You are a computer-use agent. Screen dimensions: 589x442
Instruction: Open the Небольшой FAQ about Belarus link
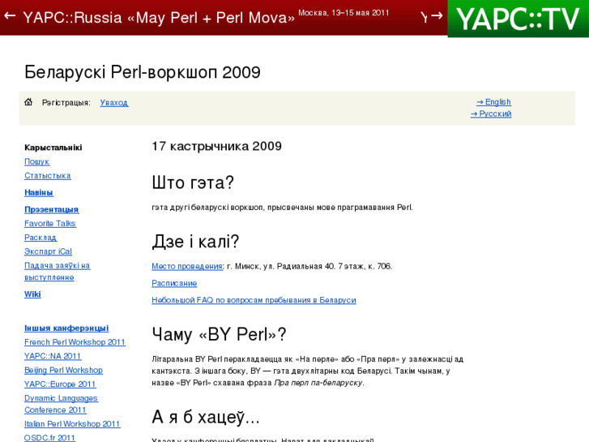click(x=254, y=300)
